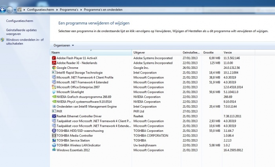The width and height of the screenshot is (275, 167).
Task: Sort the list by Uitgever column
Action: coord(156,52)
